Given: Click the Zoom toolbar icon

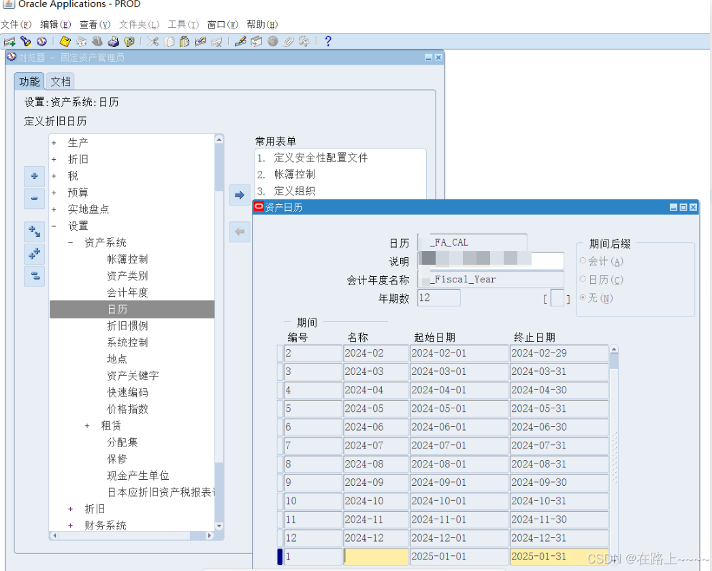Looking at the screenshot, I should 257,42.
